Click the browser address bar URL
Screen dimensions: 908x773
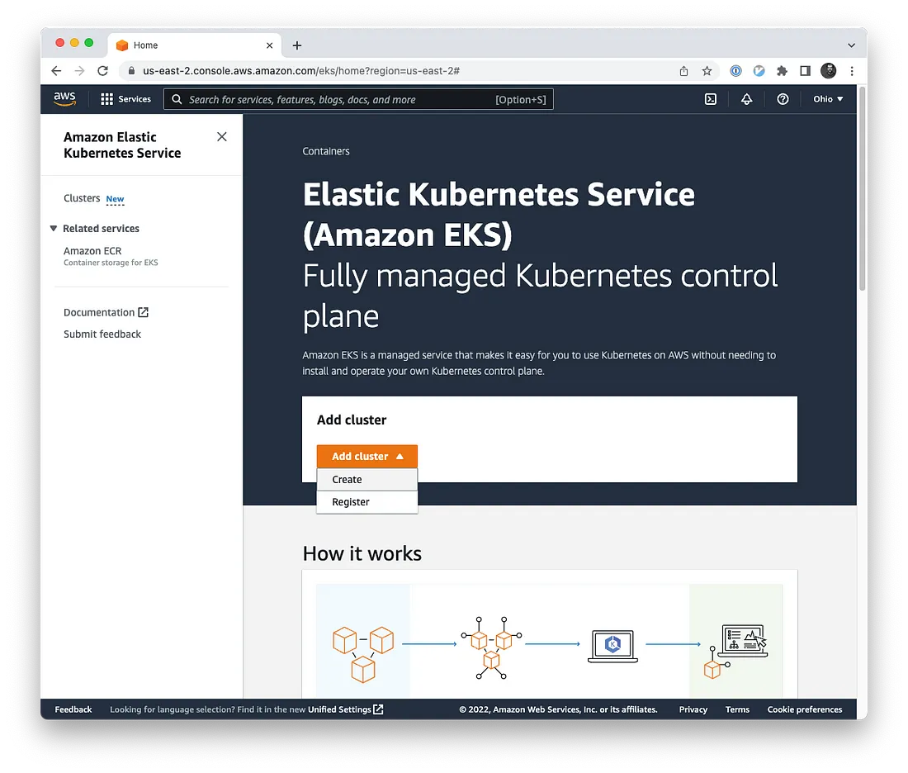pos(301,71)
